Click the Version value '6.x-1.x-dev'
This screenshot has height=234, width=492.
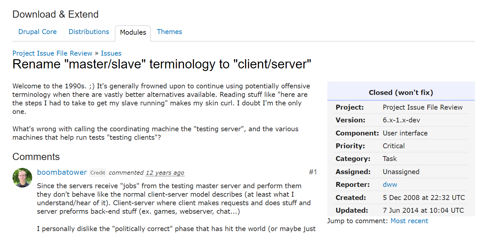[401, 120]
